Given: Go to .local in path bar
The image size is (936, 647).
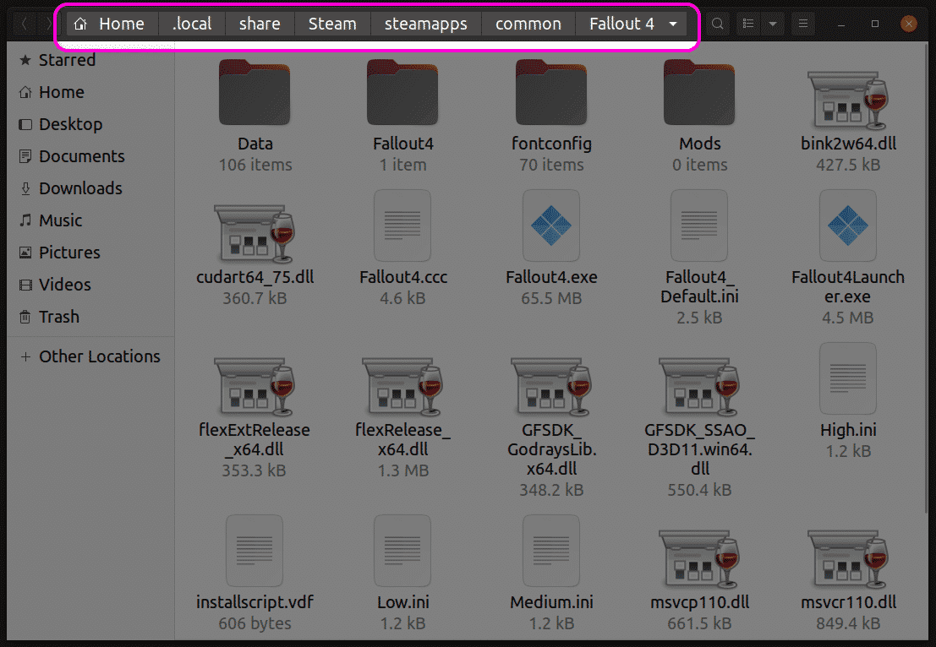Looking at the screenshot, I should coord(192,24).
